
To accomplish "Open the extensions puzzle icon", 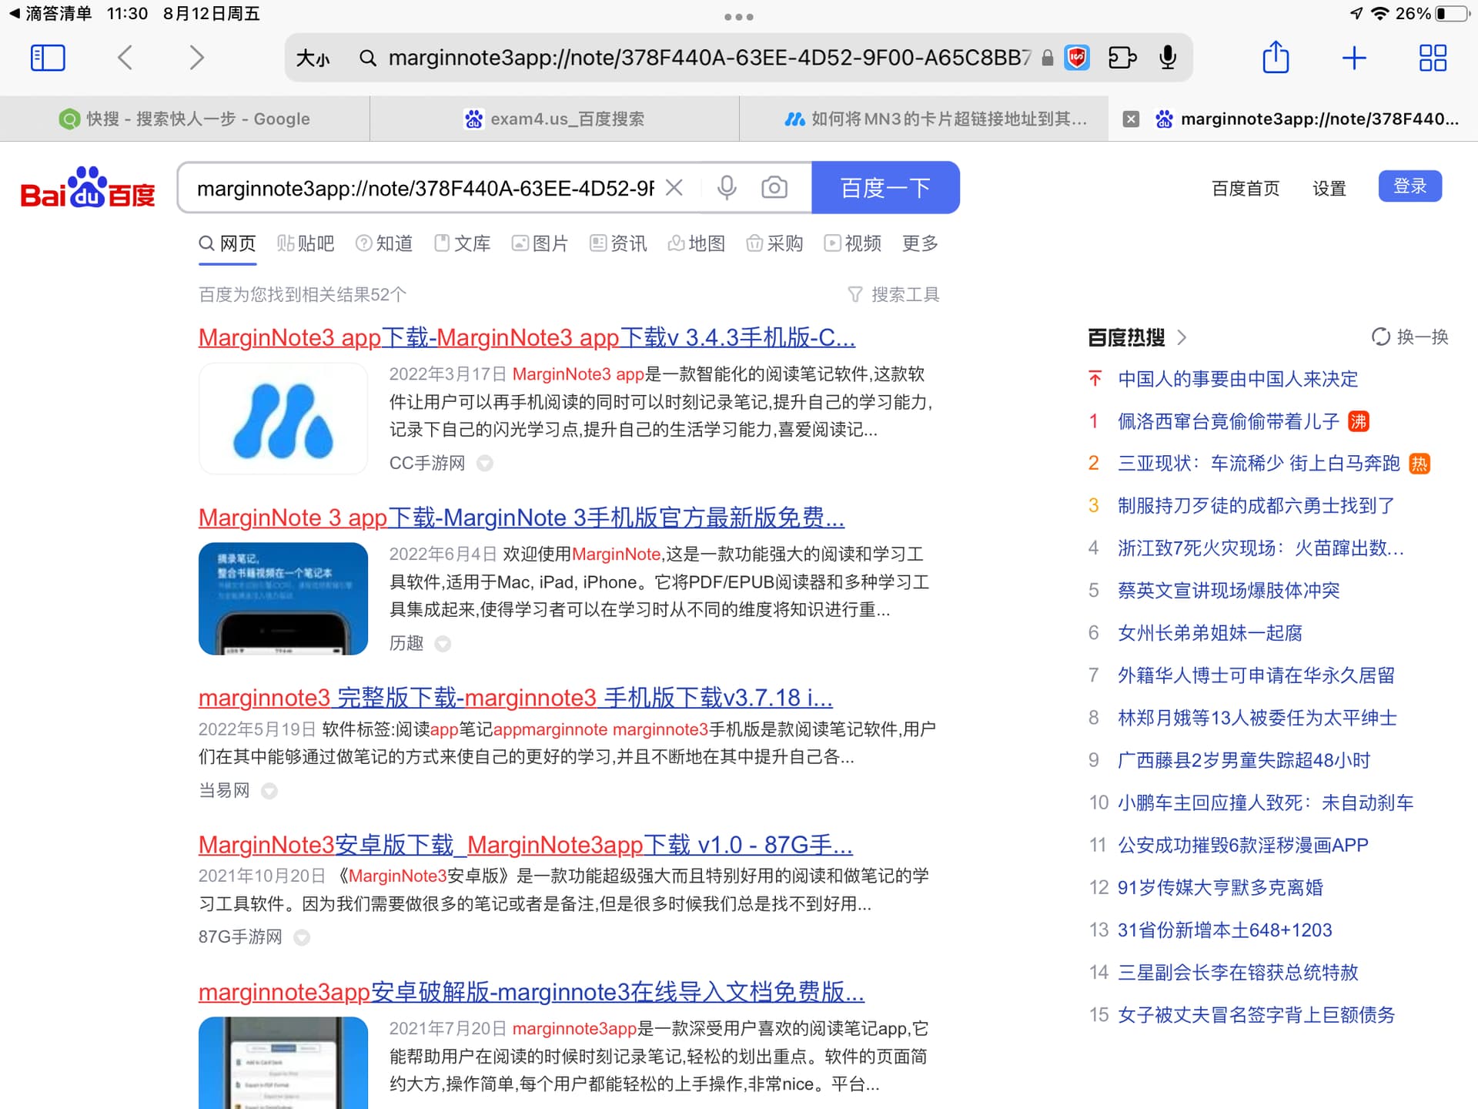I will click(x=1122, y=58).
